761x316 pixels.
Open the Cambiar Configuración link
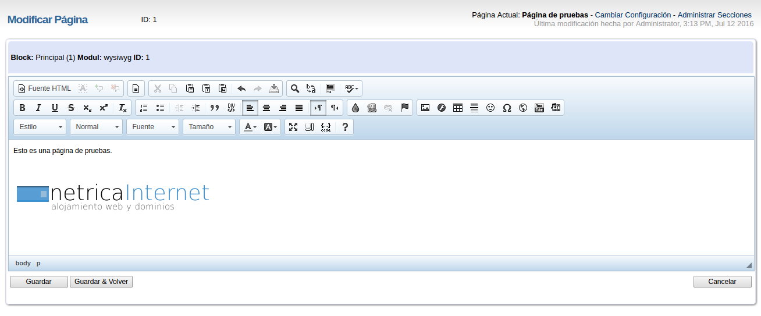click(633, 15)
